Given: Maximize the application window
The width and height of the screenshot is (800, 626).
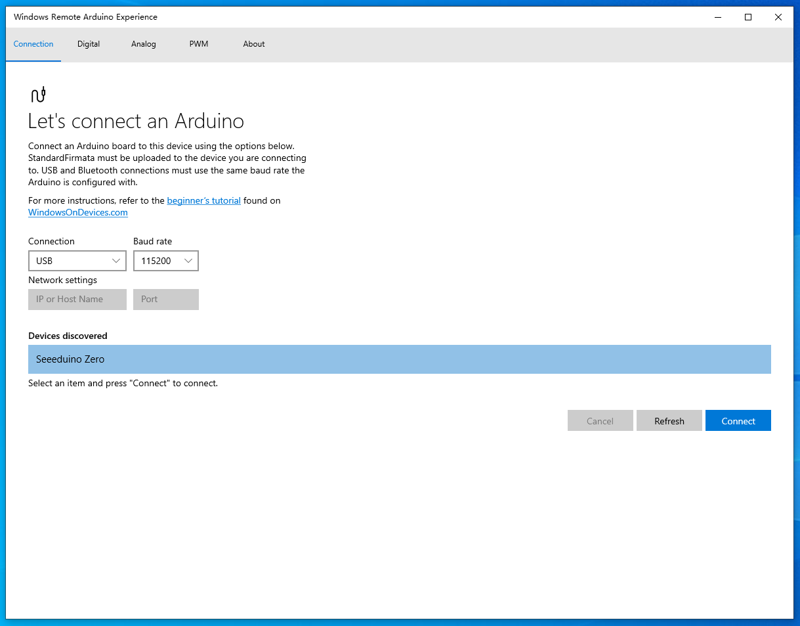Looking at the screenshot, I should coord(748,17).
